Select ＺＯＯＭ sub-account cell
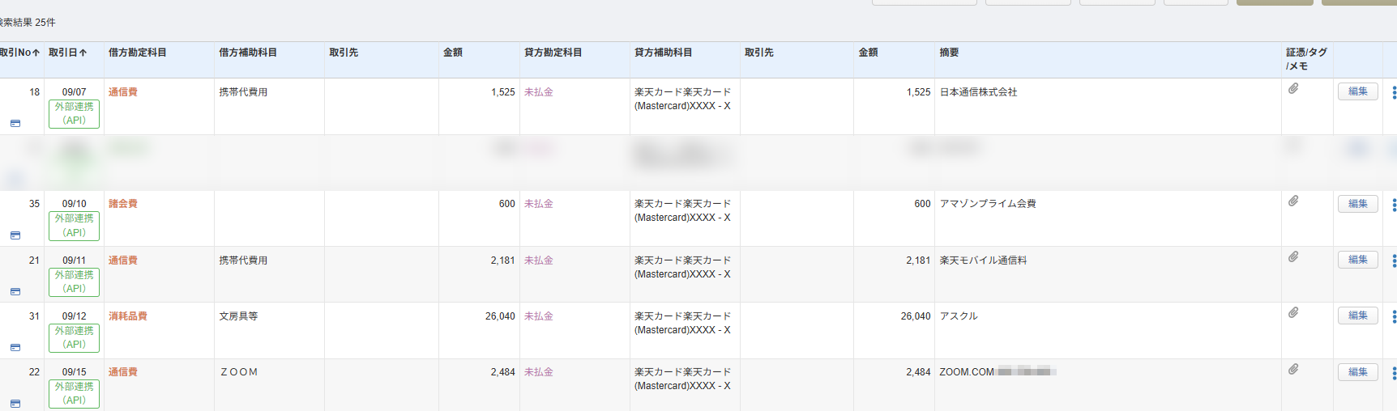Screen dimensions: 1397x411 239,372
